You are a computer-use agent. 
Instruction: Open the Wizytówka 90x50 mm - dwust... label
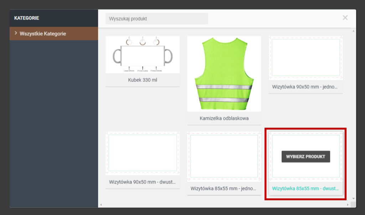click(143, 182)
